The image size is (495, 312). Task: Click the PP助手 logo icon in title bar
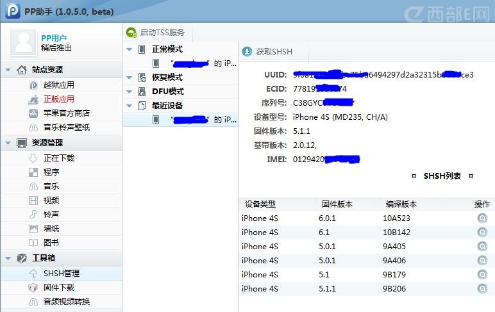pyautogui.click(x=13, y=10)
